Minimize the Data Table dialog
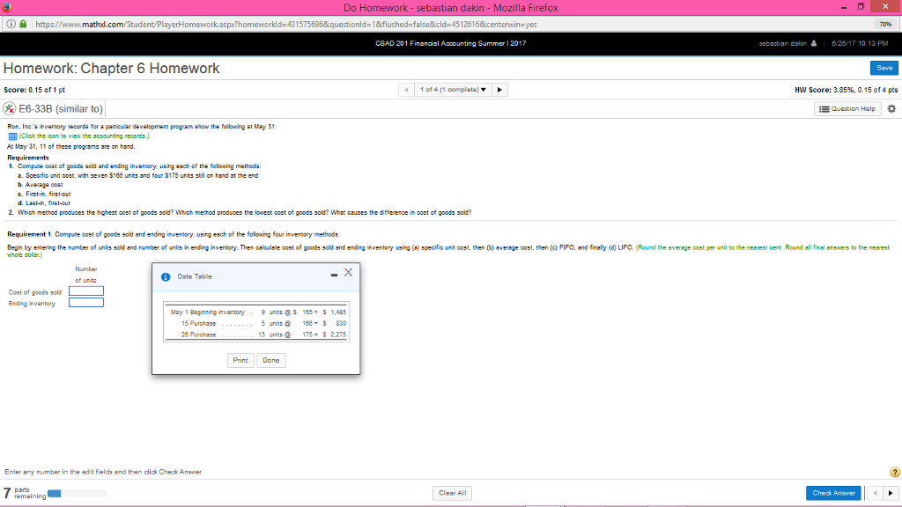 tap(334, 276)
